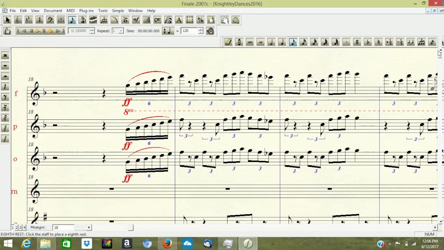Screen dimensions: 444x250
Task: Open the File menu
Action: [12, 11]
